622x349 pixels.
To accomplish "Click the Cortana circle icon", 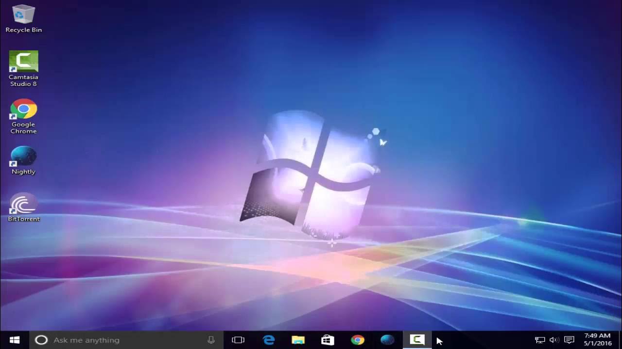I will (41, 340).
